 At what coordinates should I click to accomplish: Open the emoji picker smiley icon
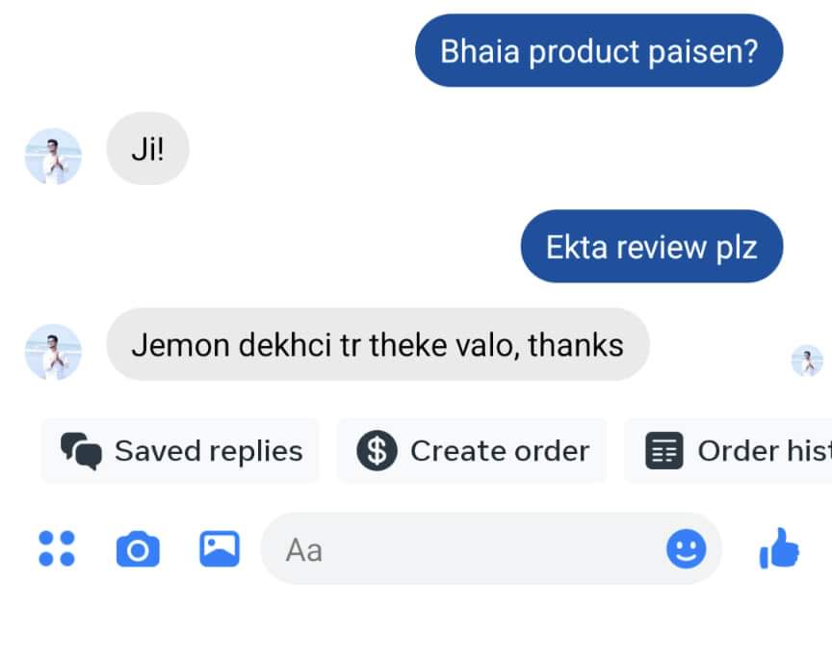click(686, 548)
